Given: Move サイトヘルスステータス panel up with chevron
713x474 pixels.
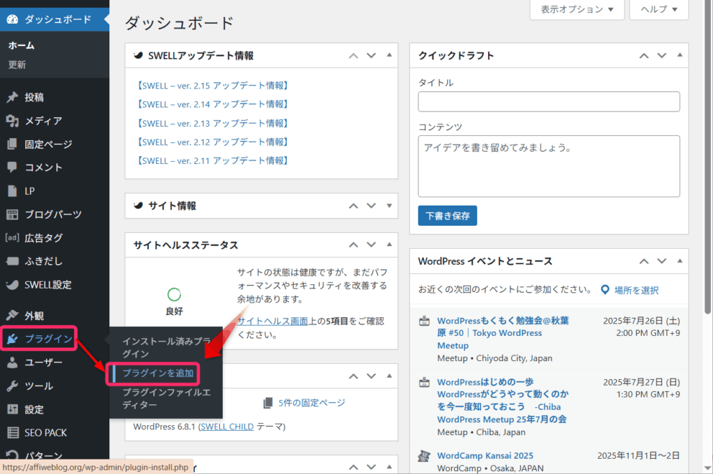Looking at the screenshot, I should pos(353,245).
